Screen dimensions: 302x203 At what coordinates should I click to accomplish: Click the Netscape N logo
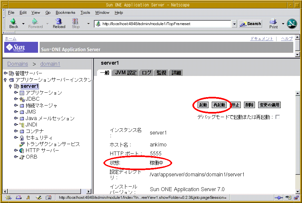coord(292,23)
